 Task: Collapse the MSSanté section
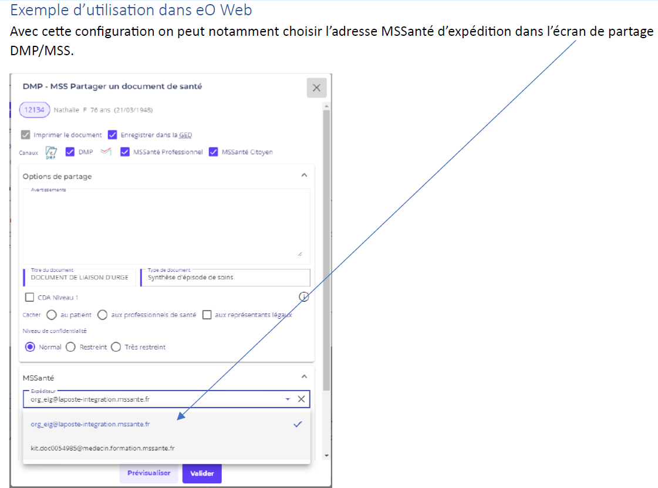click(x=303, y=377)
